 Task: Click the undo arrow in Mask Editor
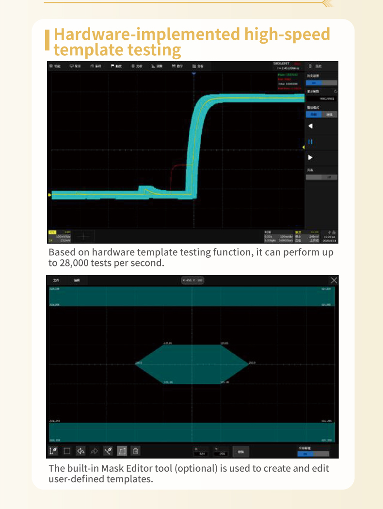pos(81,451)
